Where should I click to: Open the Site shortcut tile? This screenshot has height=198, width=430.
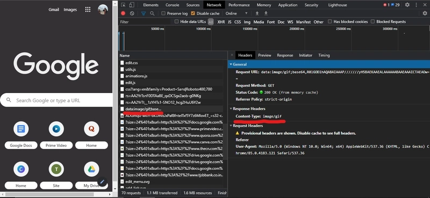tap(56, 175)
